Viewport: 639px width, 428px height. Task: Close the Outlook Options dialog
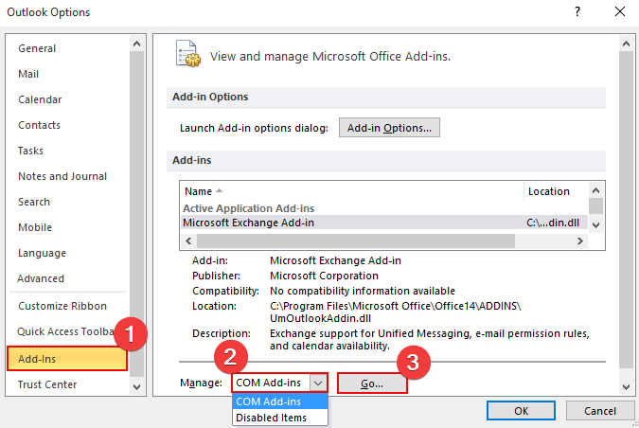coord(620,11)
